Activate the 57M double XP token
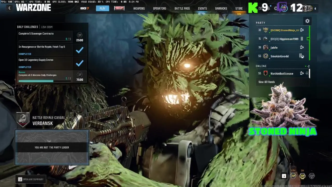The width and height of the screenshot is (332, 187). [293, 176]
